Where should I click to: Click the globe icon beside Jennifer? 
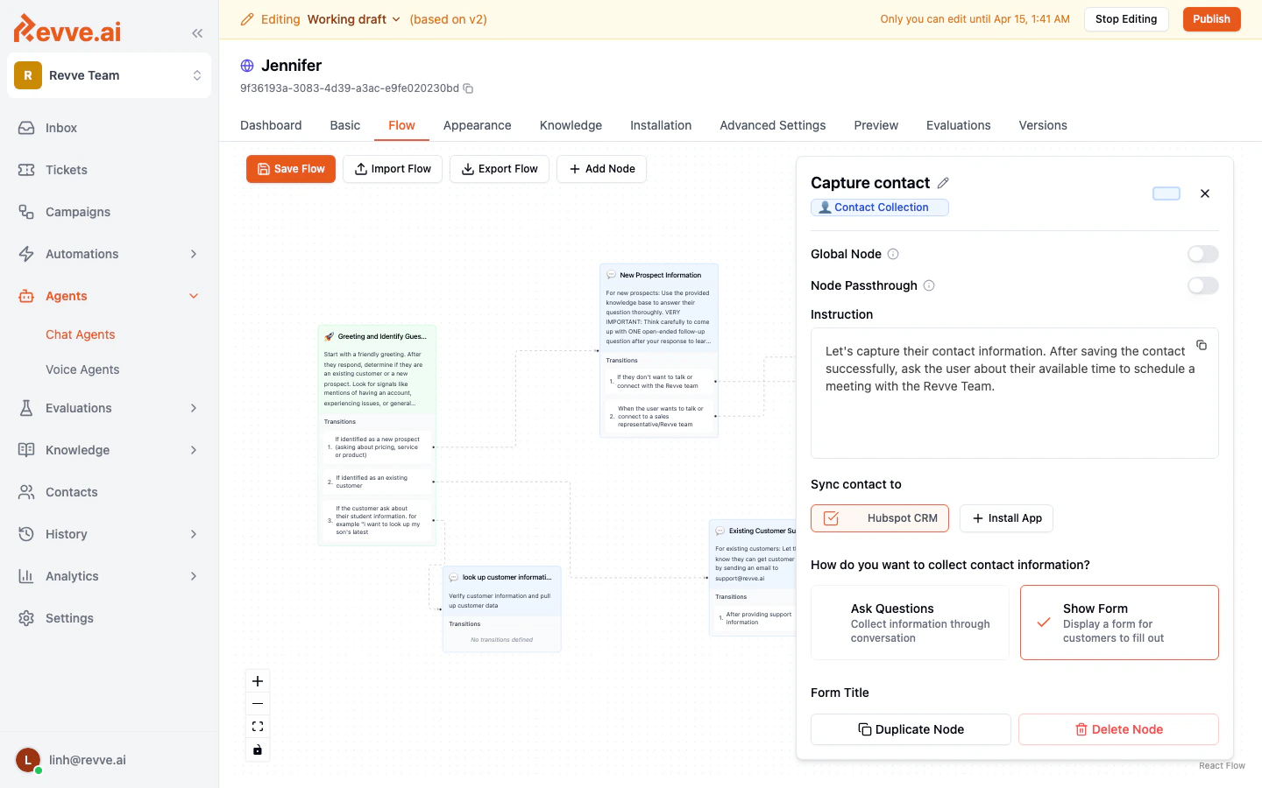[x=247, y=66]
